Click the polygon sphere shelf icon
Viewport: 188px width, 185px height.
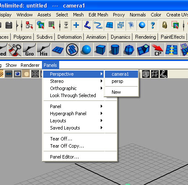(86, 50)
